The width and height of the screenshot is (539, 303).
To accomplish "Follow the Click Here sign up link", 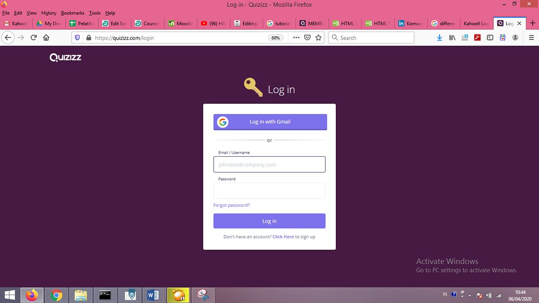I will click(x=283, y=237).
